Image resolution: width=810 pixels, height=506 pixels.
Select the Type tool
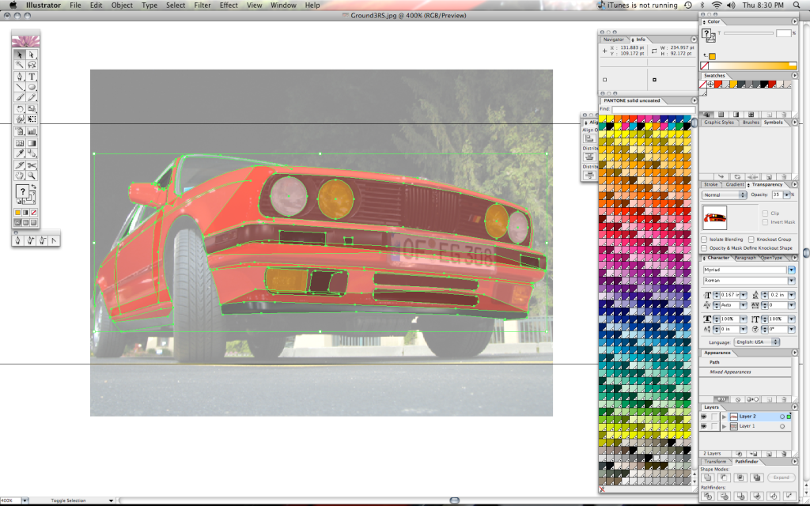(x=32, y=77)
